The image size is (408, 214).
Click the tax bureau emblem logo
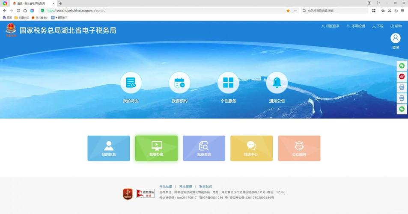pyautogui.click(x=11, y=30)
